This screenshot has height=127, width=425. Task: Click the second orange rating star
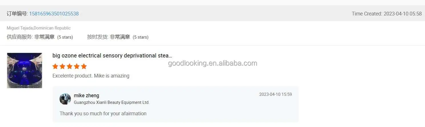coord(63,66)
